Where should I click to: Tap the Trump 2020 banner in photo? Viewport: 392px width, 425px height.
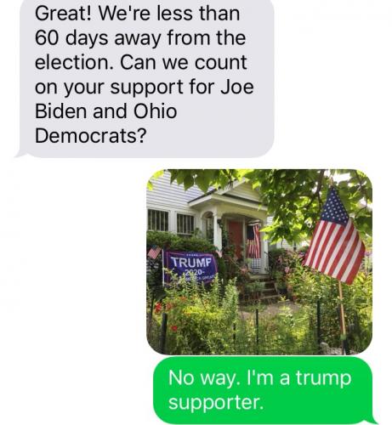point(191,267)
